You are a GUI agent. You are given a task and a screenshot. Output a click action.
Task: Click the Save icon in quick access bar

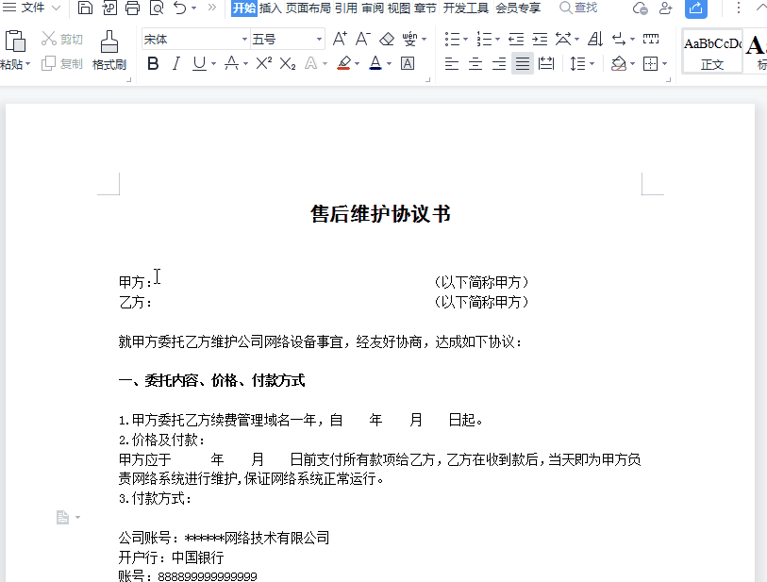pyautogui.click(x=85, y=8)
